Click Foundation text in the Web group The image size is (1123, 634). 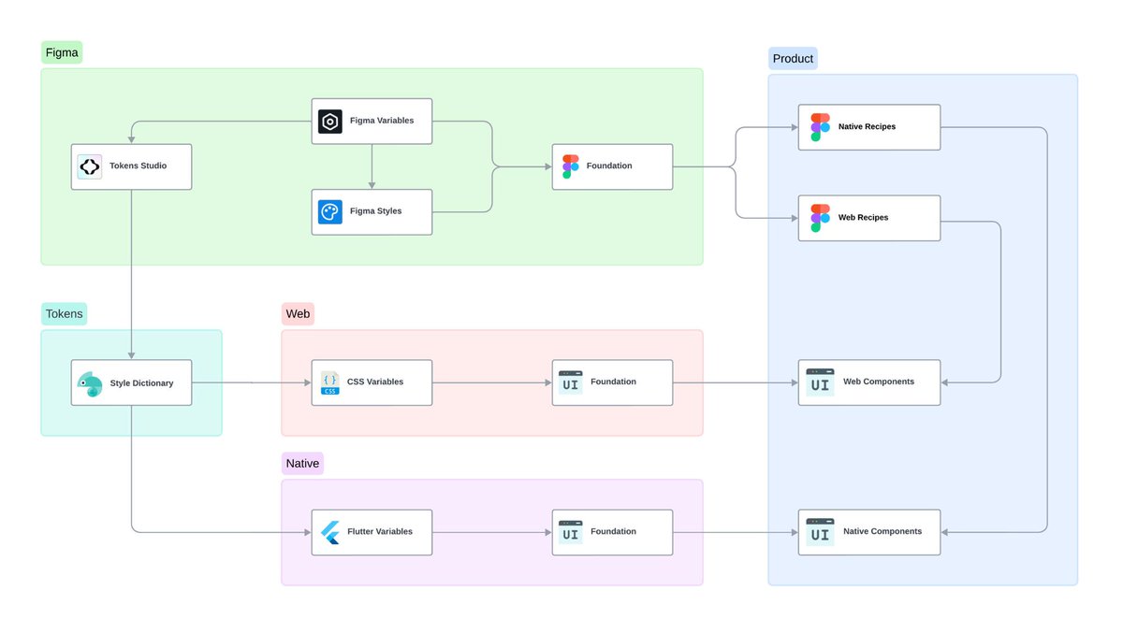pos(613,382)
